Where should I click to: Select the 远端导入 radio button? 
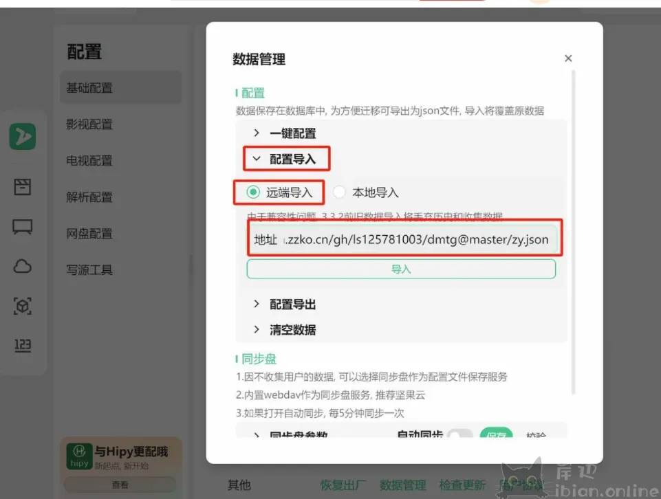pyautogui.click(x=254, y=192)
